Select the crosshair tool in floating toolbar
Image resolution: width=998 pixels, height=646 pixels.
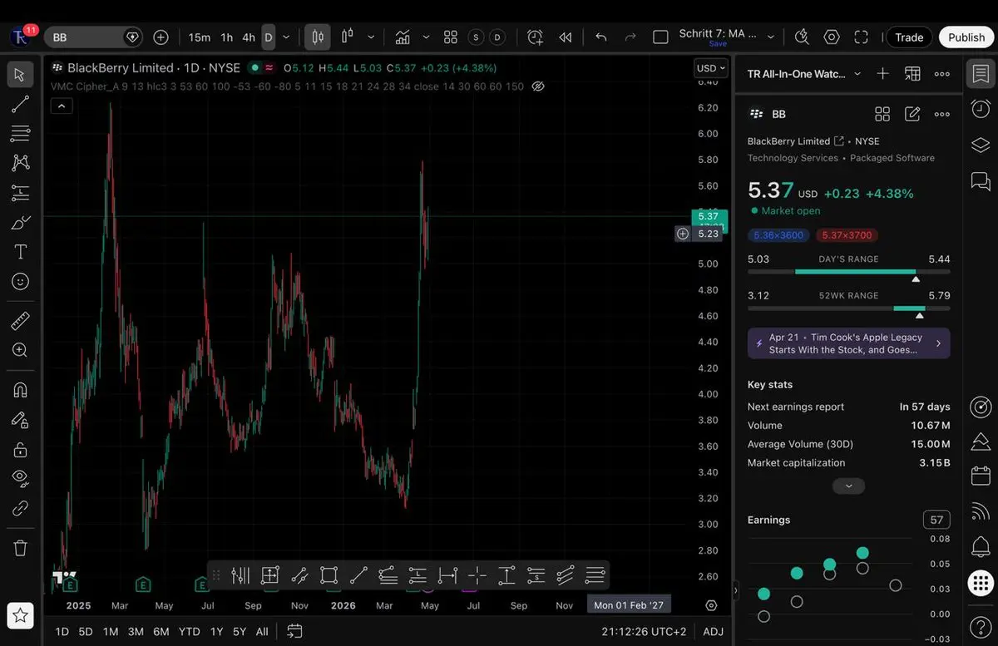pyautogui.click(x=477, y=574)
